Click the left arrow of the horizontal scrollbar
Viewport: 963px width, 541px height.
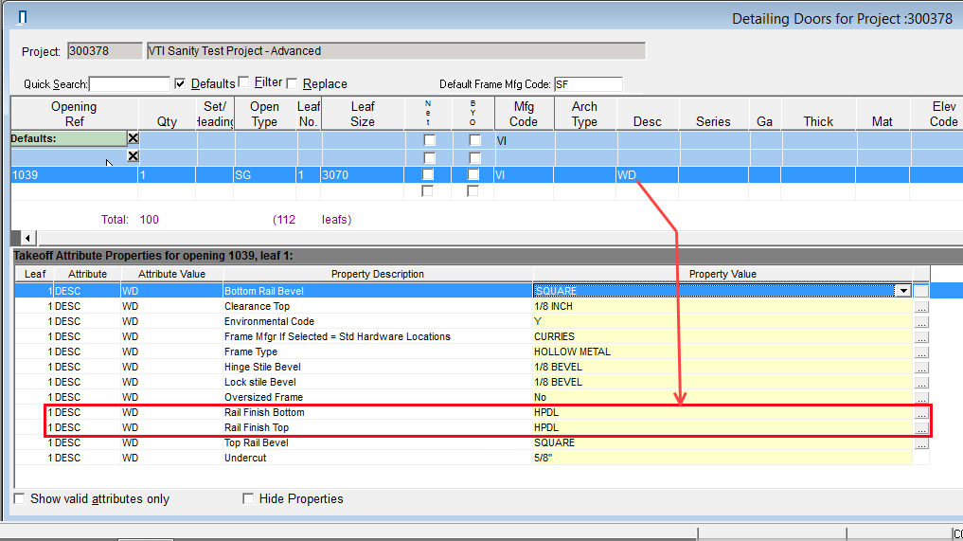click(x=27, y=238)
